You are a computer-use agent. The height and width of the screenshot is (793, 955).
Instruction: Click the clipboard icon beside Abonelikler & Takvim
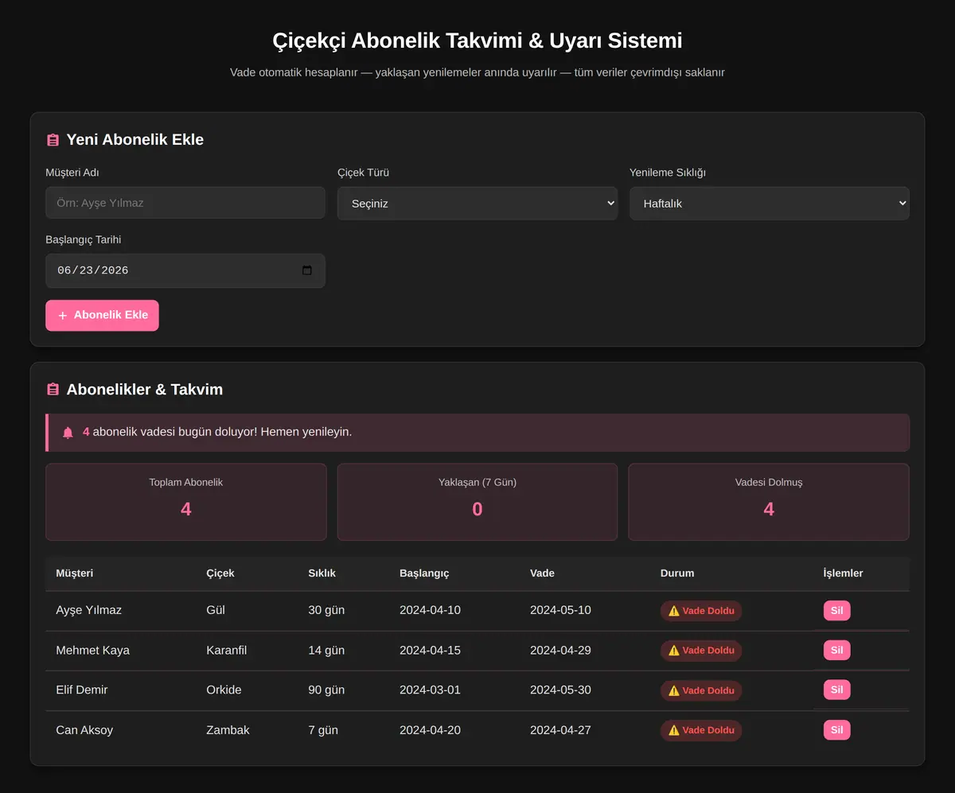tap(53, 390)
